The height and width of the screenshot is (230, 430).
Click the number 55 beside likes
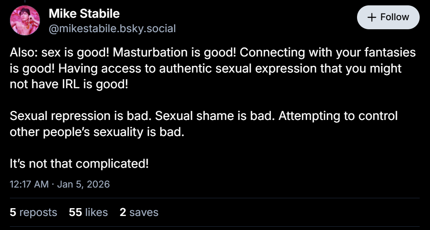(x=75, y=212)
